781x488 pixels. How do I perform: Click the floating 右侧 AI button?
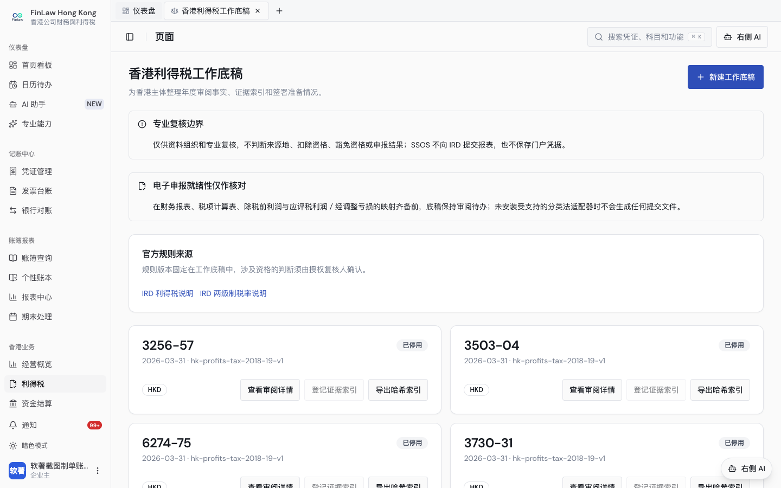(746, 468)
